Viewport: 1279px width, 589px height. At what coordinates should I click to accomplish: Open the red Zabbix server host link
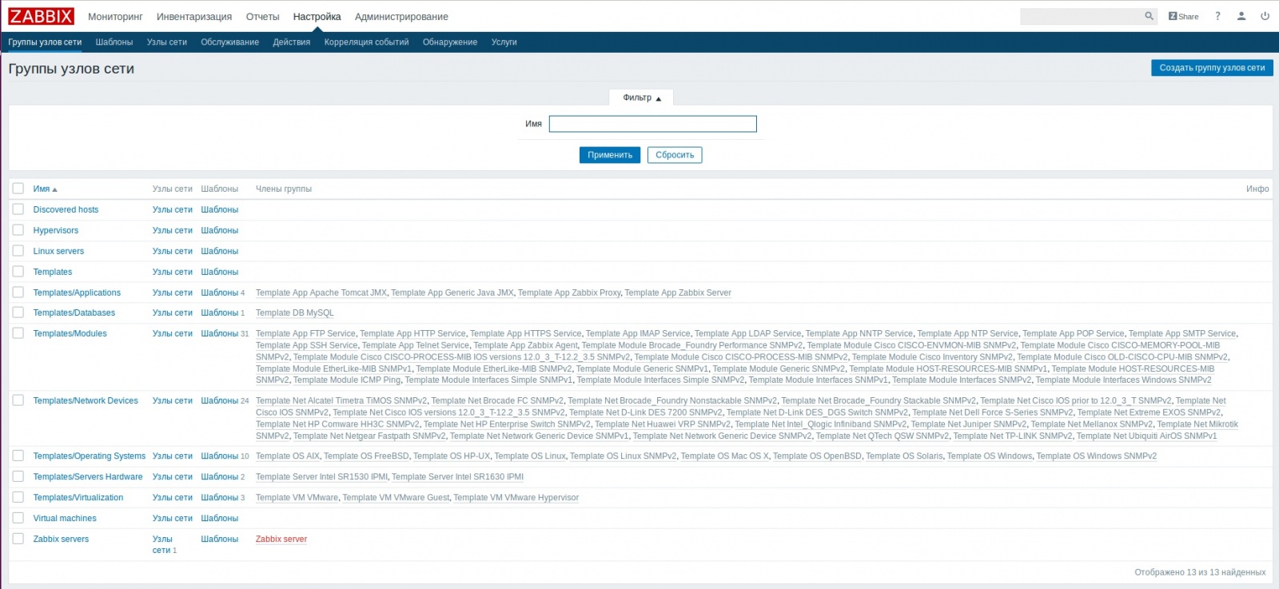(x=281, y=539)
